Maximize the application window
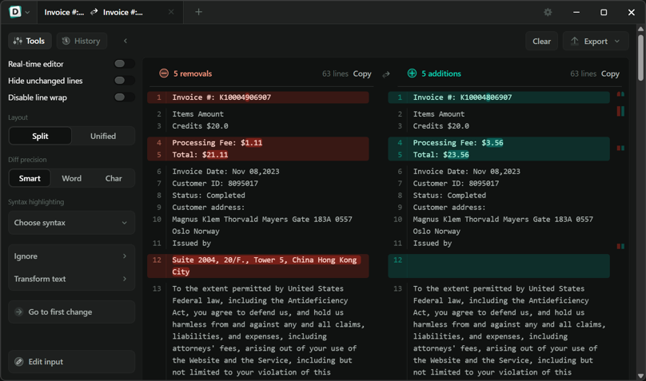This screenshot has width=646, height=381. point(604,12)
